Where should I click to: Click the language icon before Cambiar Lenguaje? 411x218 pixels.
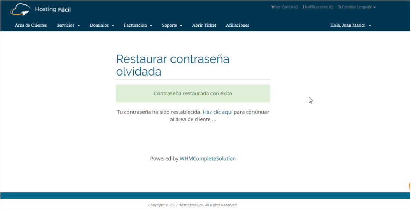(340, 7)
